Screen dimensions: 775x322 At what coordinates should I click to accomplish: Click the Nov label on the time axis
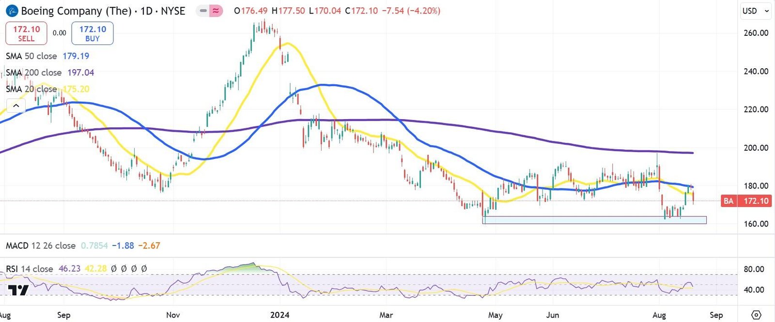click(x=173, y=315)
